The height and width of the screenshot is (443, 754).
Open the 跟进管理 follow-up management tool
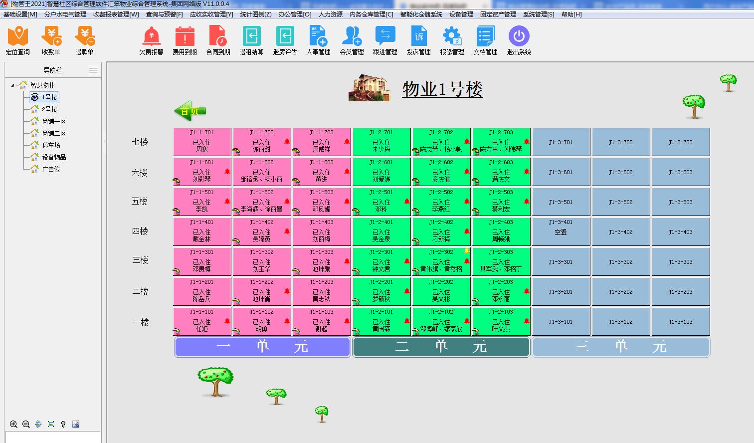pos(385,40)
